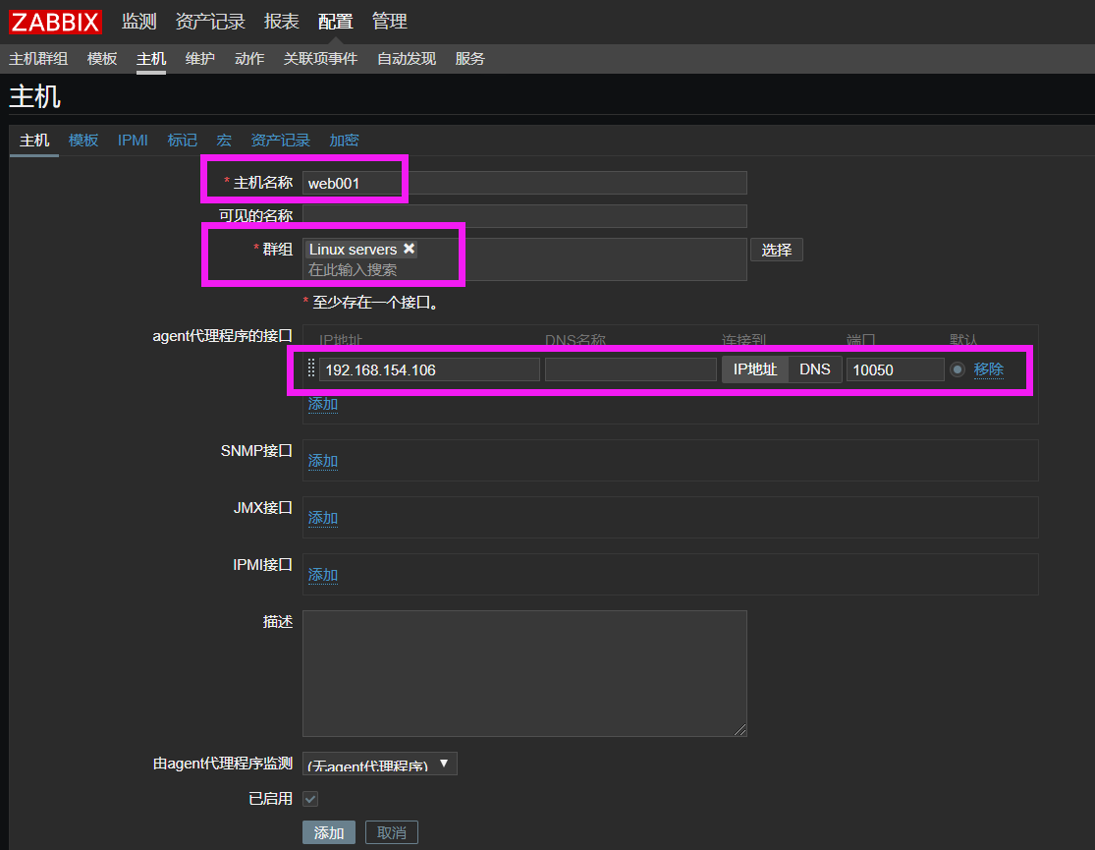Switch to the 标记 form tab

[x=183, y=141]
